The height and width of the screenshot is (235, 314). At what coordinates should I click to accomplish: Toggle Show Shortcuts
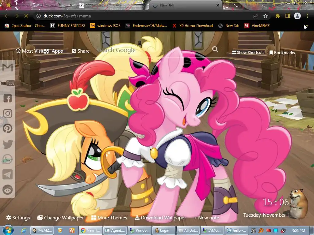pyautogui.click(x=248, y=52)
